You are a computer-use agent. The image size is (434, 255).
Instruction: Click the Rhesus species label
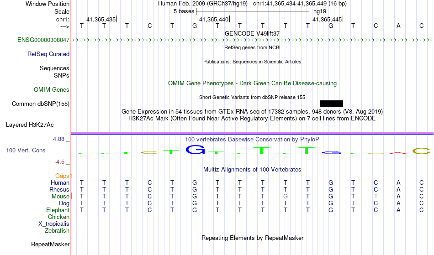pyautogui.click(x=59, y=190)
